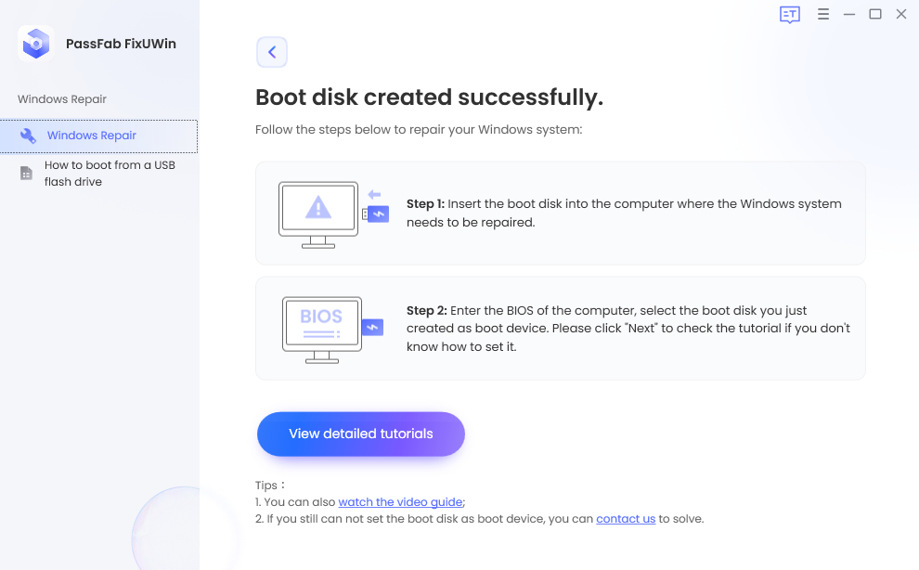Click the Step 1 instruction text
This screenshot has height=570, width=919.
tap(624, 213)
